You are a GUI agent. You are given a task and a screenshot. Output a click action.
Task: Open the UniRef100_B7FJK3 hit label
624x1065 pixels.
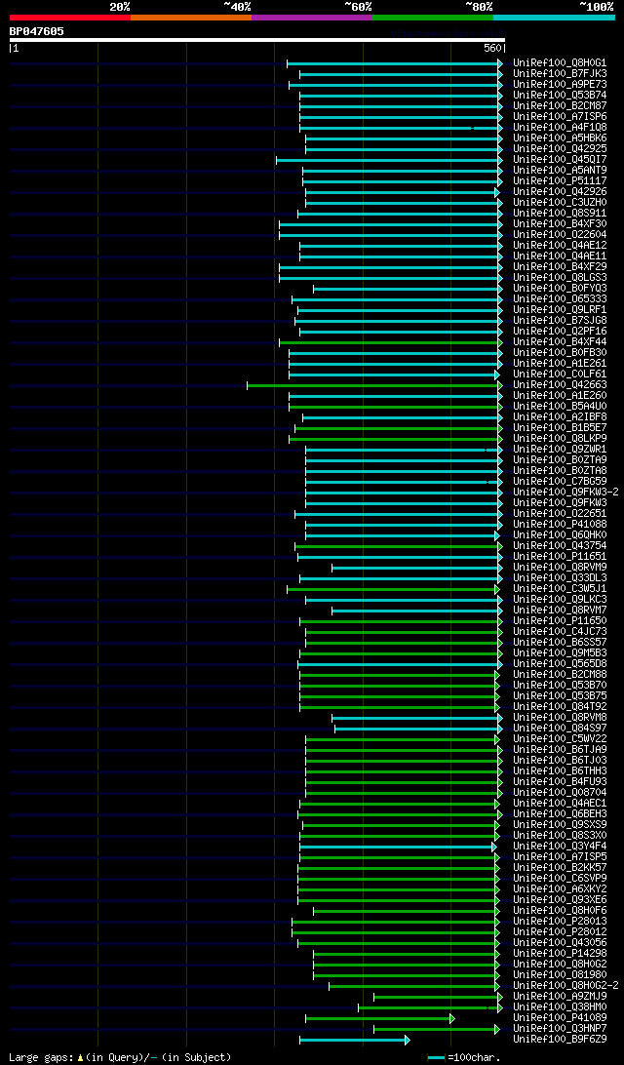click(561, 74)
